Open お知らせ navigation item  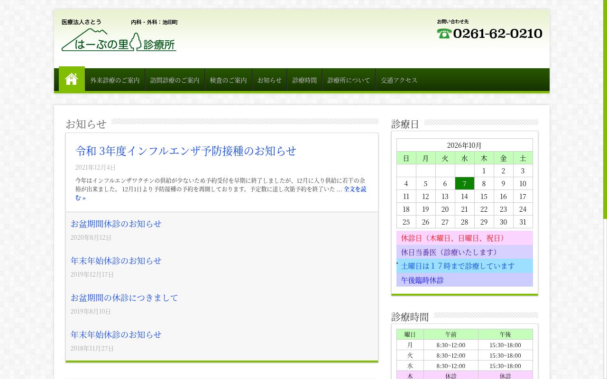pyautogui.click(x=269, y=80)
